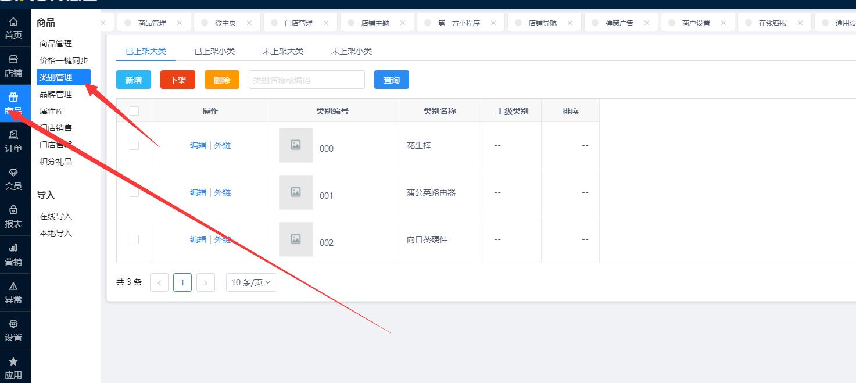Switch to the 未上架大类 tab
Image resolution: width=856 pixels, height=383 pixels.
pos(283,51)
